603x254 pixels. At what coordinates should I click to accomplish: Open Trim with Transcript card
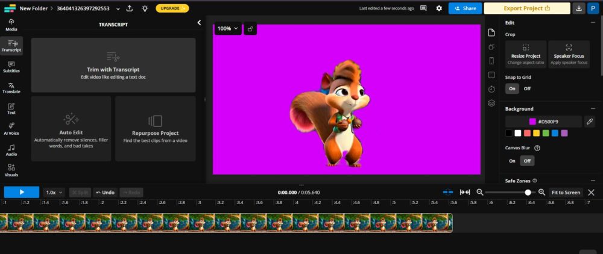(x=113, y=65)
